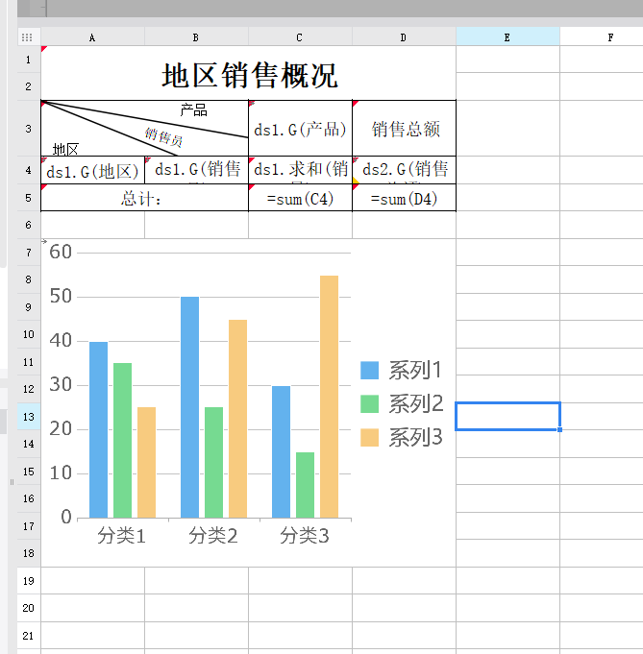Click 系列1 blue legend swatch
Image resolution: width=643 pixels, height=654 pixels.
pos(369,371)
